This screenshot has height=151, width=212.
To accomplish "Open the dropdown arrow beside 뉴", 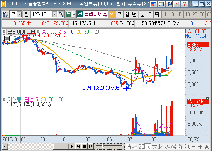I will (x=74, y=14).
